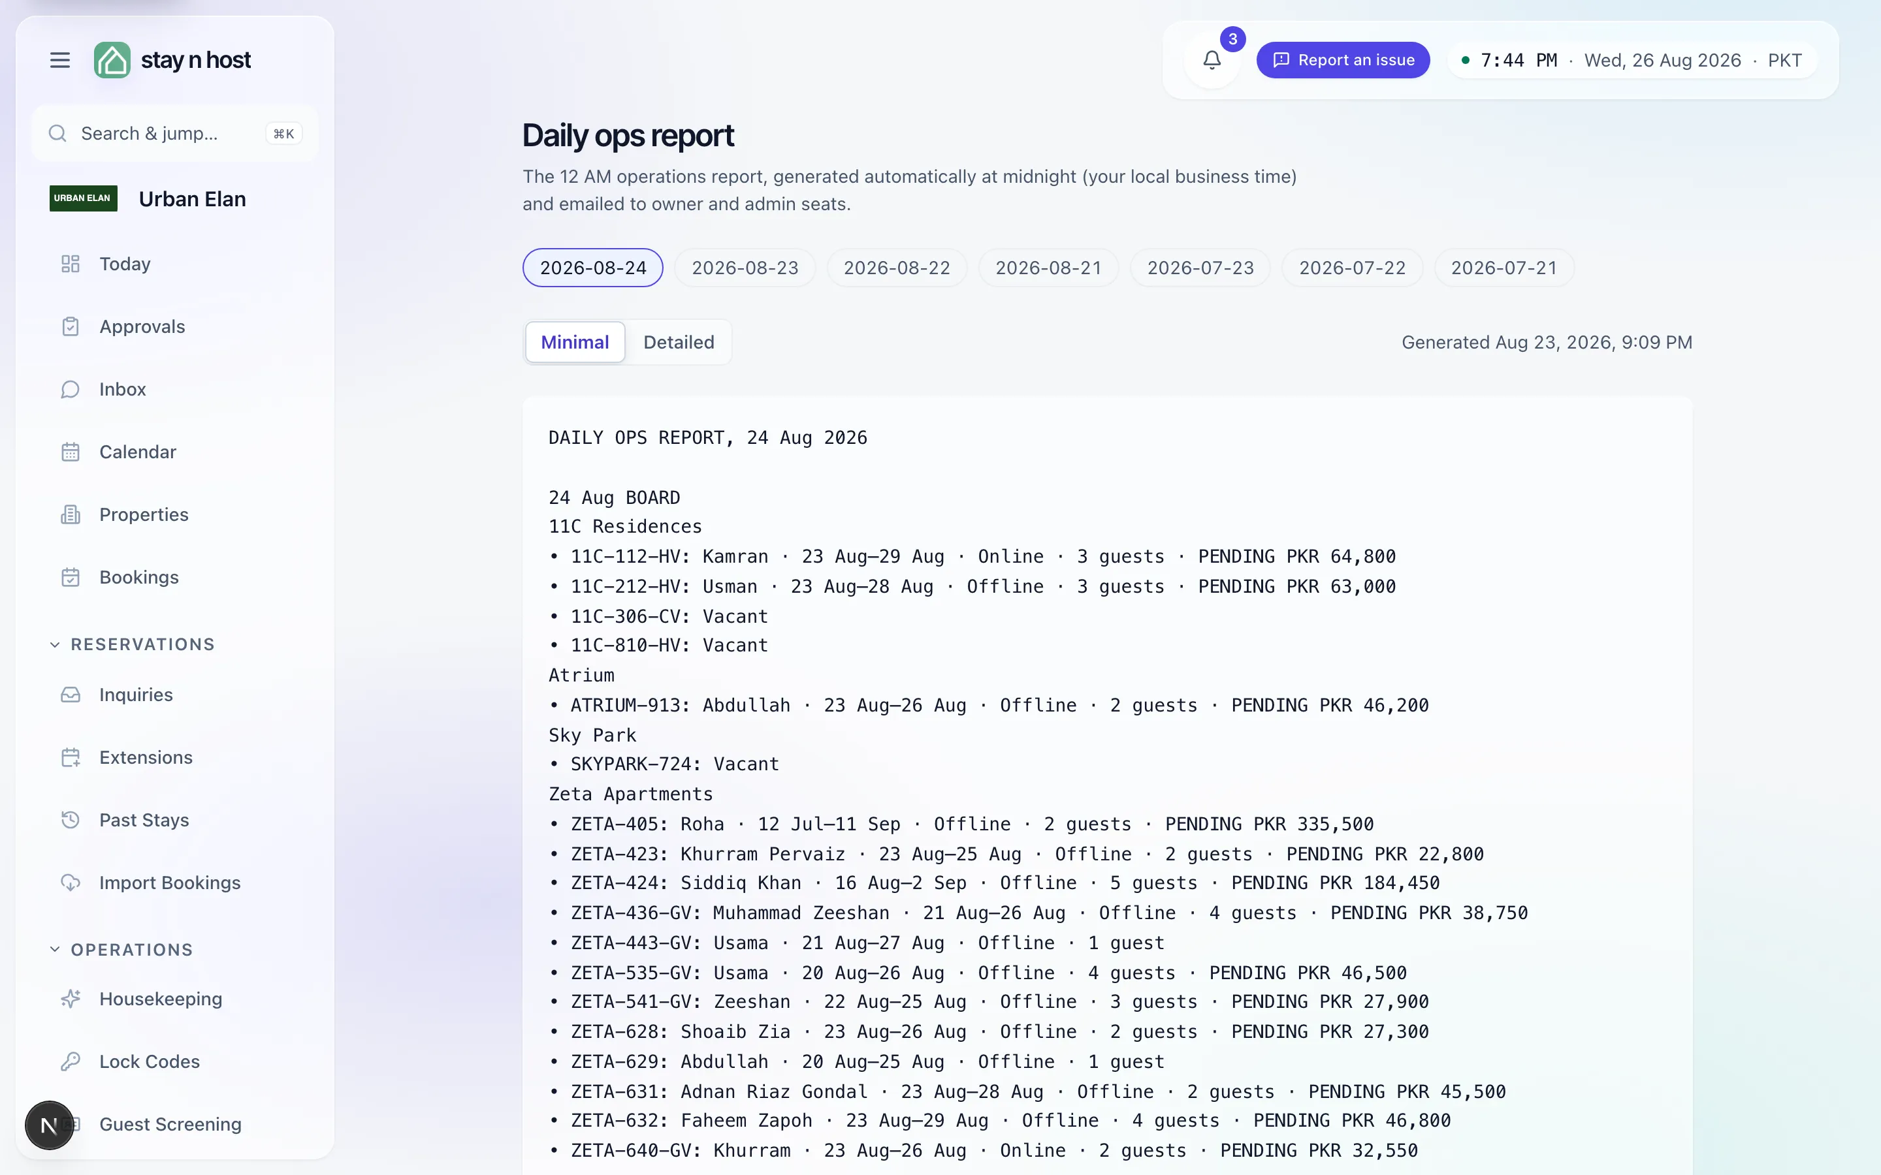
Task: Select the 2026-08-22 report date
Action: click(x=897, y=268)
